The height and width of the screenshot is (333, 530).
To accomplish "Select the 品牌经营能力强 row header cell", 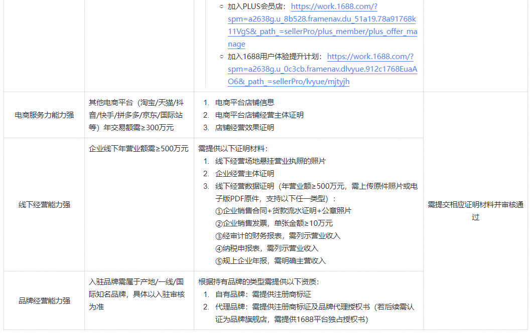I will 44,300.
